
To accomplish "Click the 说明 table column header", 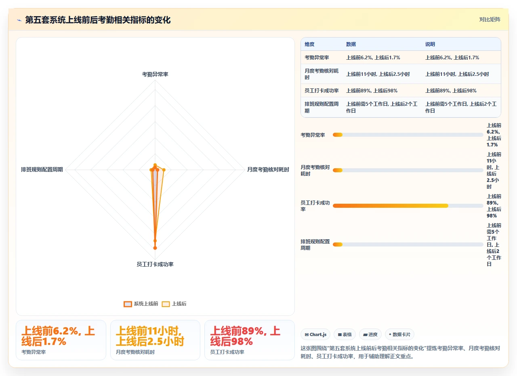I will pyautogui.click(x=430, y=44).
